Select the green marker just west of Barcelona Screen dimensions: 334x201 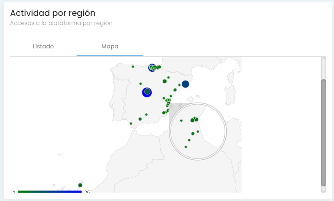pos(179,85)
